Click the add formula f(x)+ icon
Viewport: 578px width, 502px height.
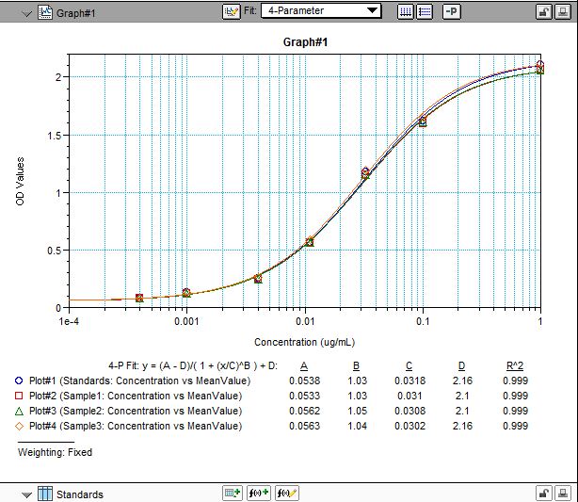(x=258, y=494)
